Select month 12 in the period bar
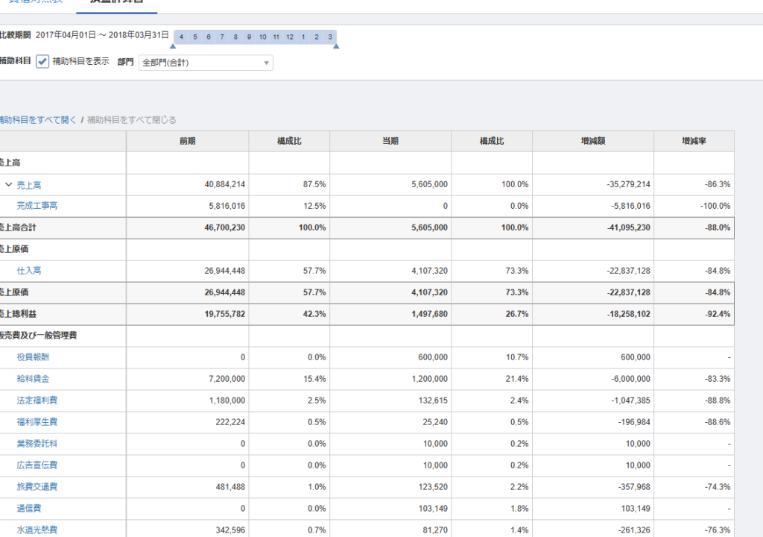Viewport: 763px width, 537px height. (289, 37)
